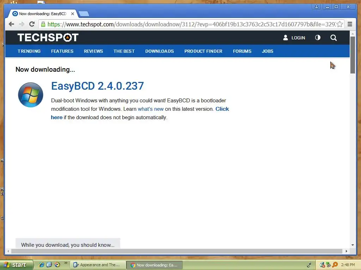The width and height of the screenshot is (361, 270).
Task: Click the EasyBCD Windows orb logo
Action: click(31, 95)
